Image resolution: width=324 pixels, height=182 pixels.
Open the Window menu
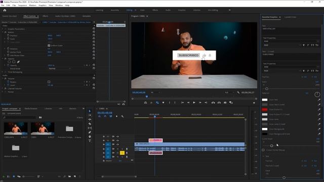(x=59, y=6)
